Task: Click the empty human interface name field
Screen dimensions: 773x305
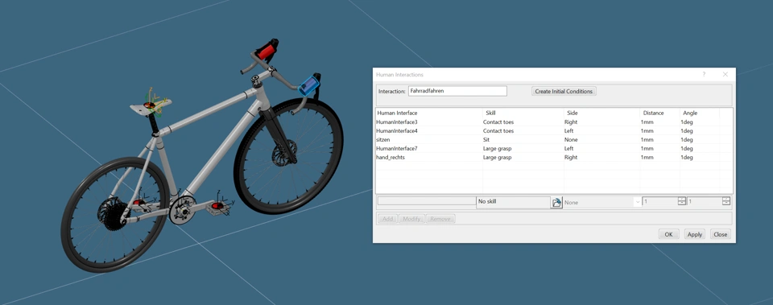Action: (x=427, y=201)
